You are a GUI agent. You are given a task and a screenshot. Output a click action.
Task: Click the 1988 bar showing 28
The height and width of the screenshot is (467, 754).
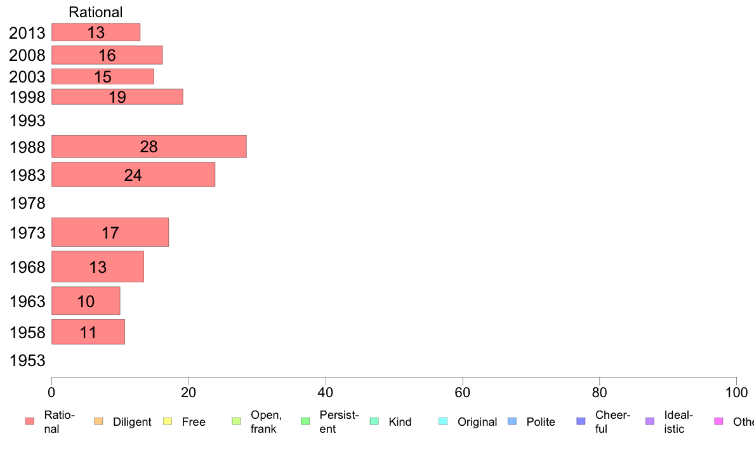pos(149,147)
